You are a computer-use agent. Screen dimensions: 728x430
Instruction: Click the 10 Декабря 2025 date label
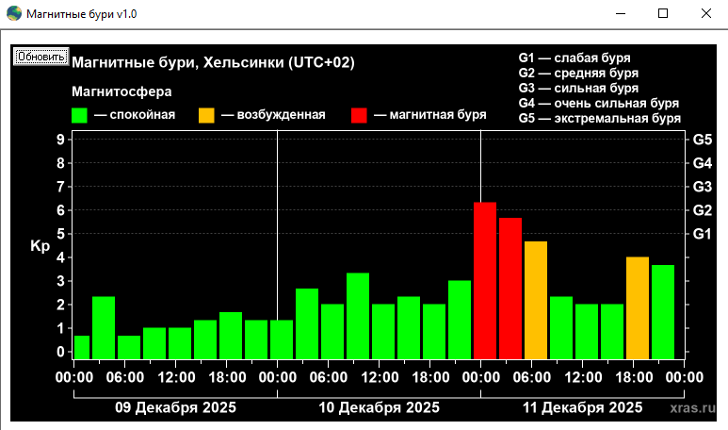pyautogui.click(x=380, y=407)
